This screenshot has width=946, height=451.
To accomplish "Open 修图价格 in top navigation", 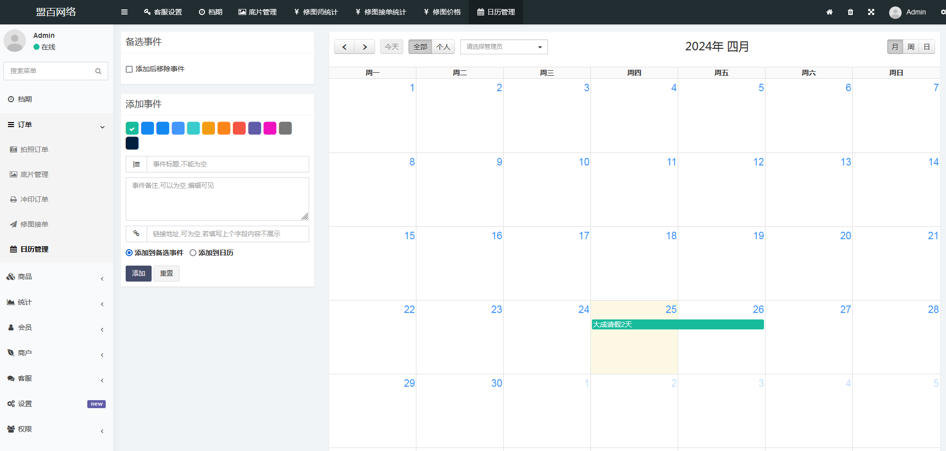I will (442, 12).
